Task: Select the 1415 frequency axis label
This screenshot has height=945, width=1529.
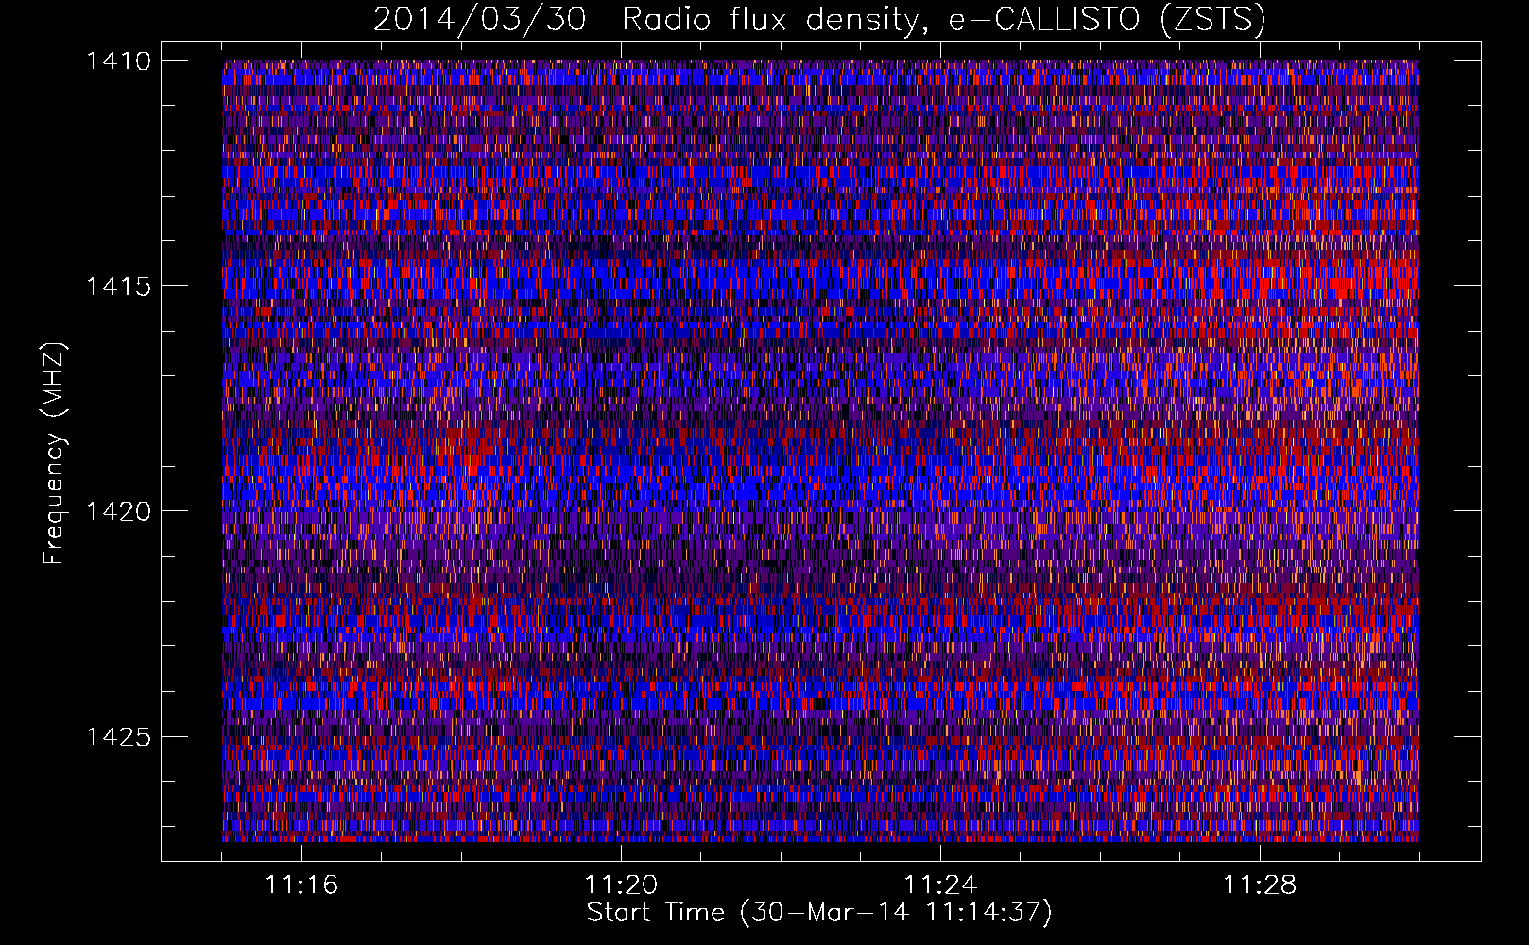Action: 118,286
